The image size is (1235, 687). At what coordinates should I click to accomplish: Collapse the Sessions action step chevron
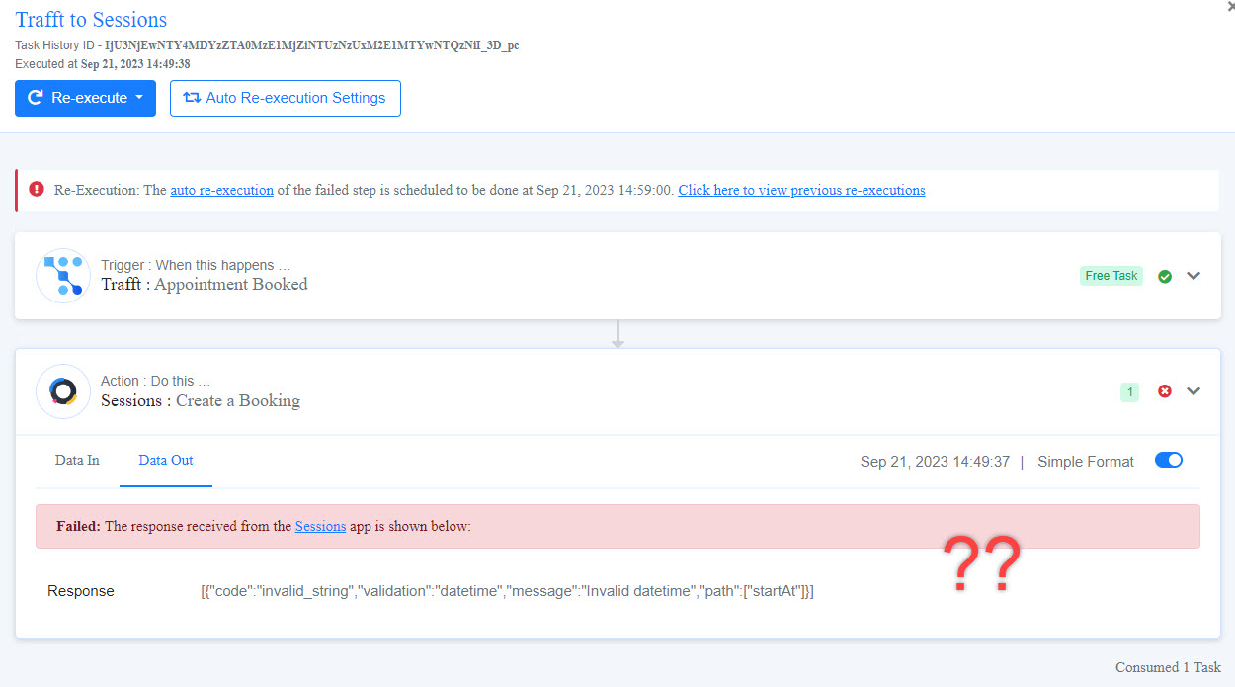[1194, 391]
